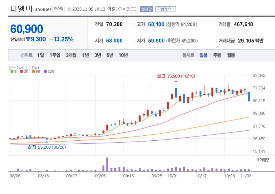
Task: Show the 10년 line chart
Action: pos(123,55)
